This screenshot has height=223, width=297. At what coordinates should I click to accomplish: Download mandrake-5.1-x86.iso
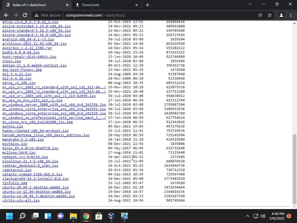23,140
